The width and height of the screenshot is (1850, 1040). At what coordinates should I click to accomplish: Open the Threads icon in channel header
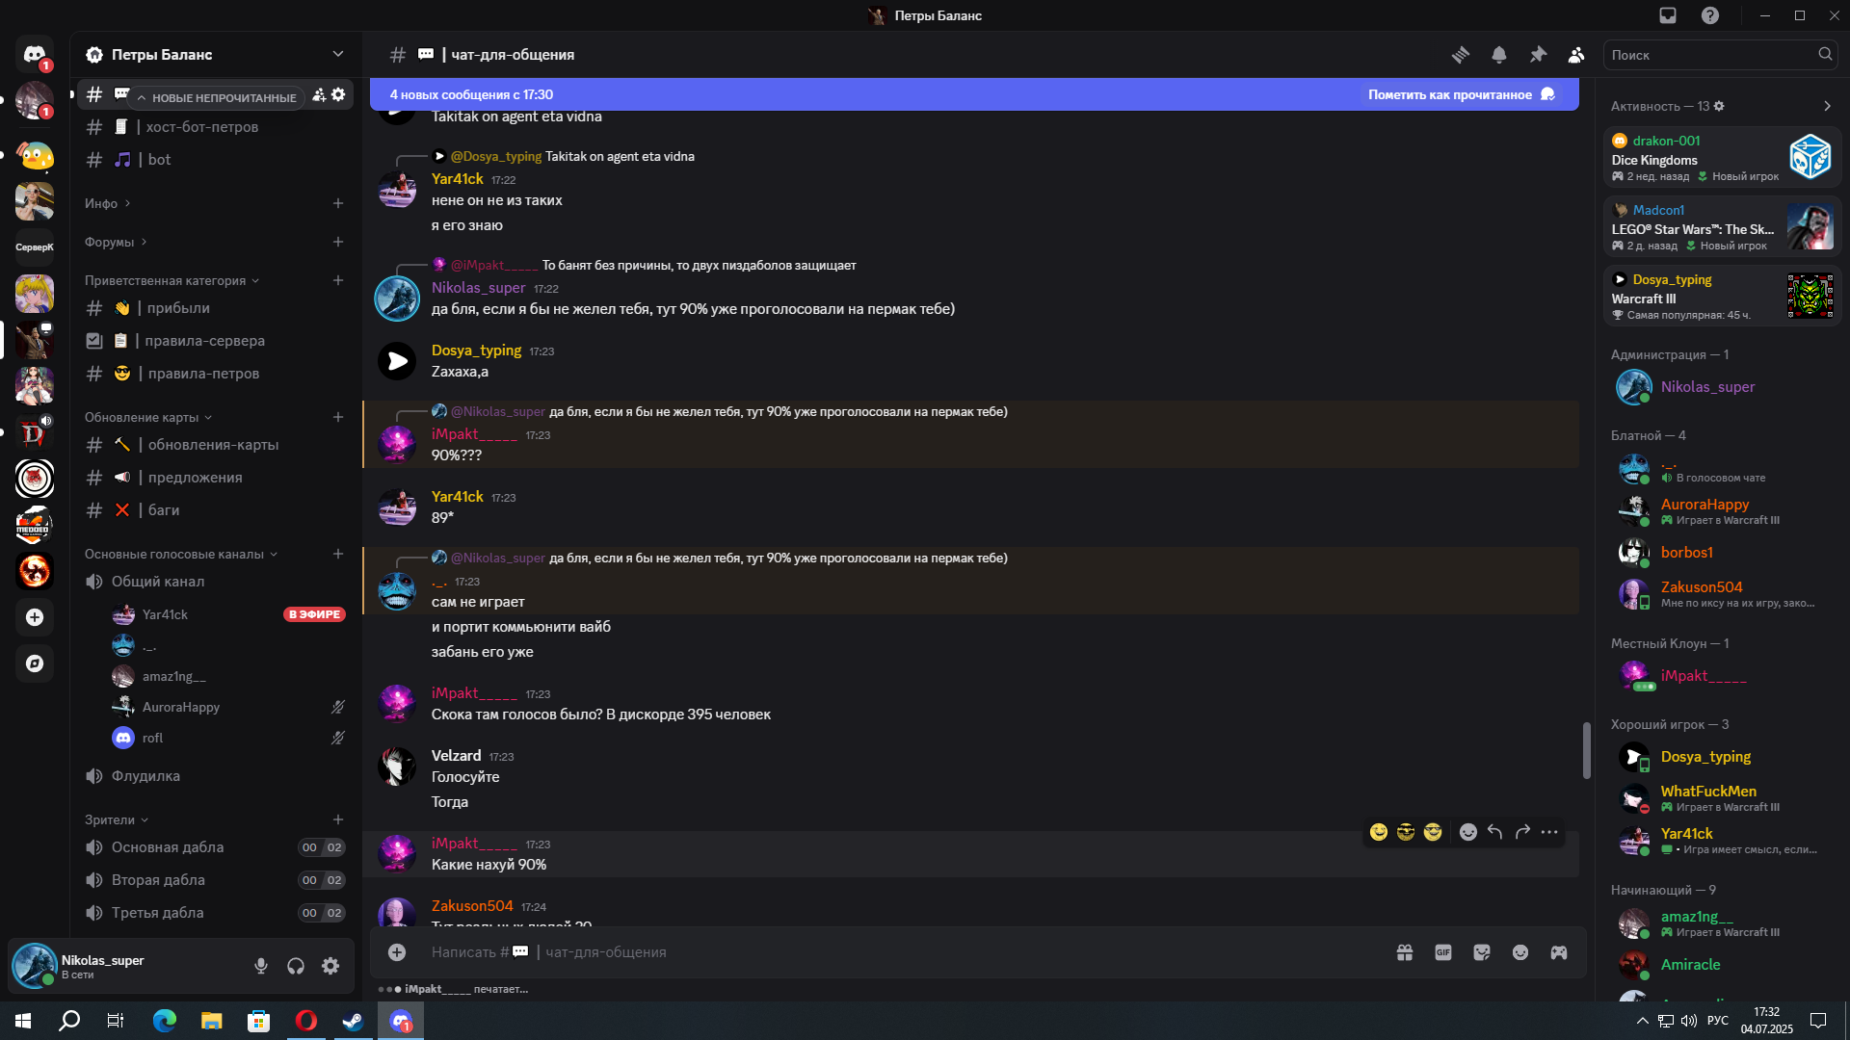(1461, 55)
